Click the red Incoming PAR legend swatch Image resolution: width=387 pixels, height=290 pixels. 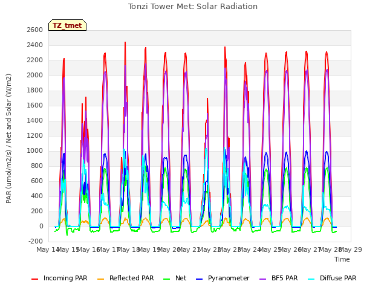click(35, 279)
